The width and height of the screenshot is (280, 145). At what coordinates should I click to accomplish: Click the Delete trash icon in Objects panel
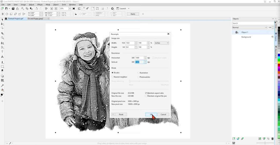[272, 139]
